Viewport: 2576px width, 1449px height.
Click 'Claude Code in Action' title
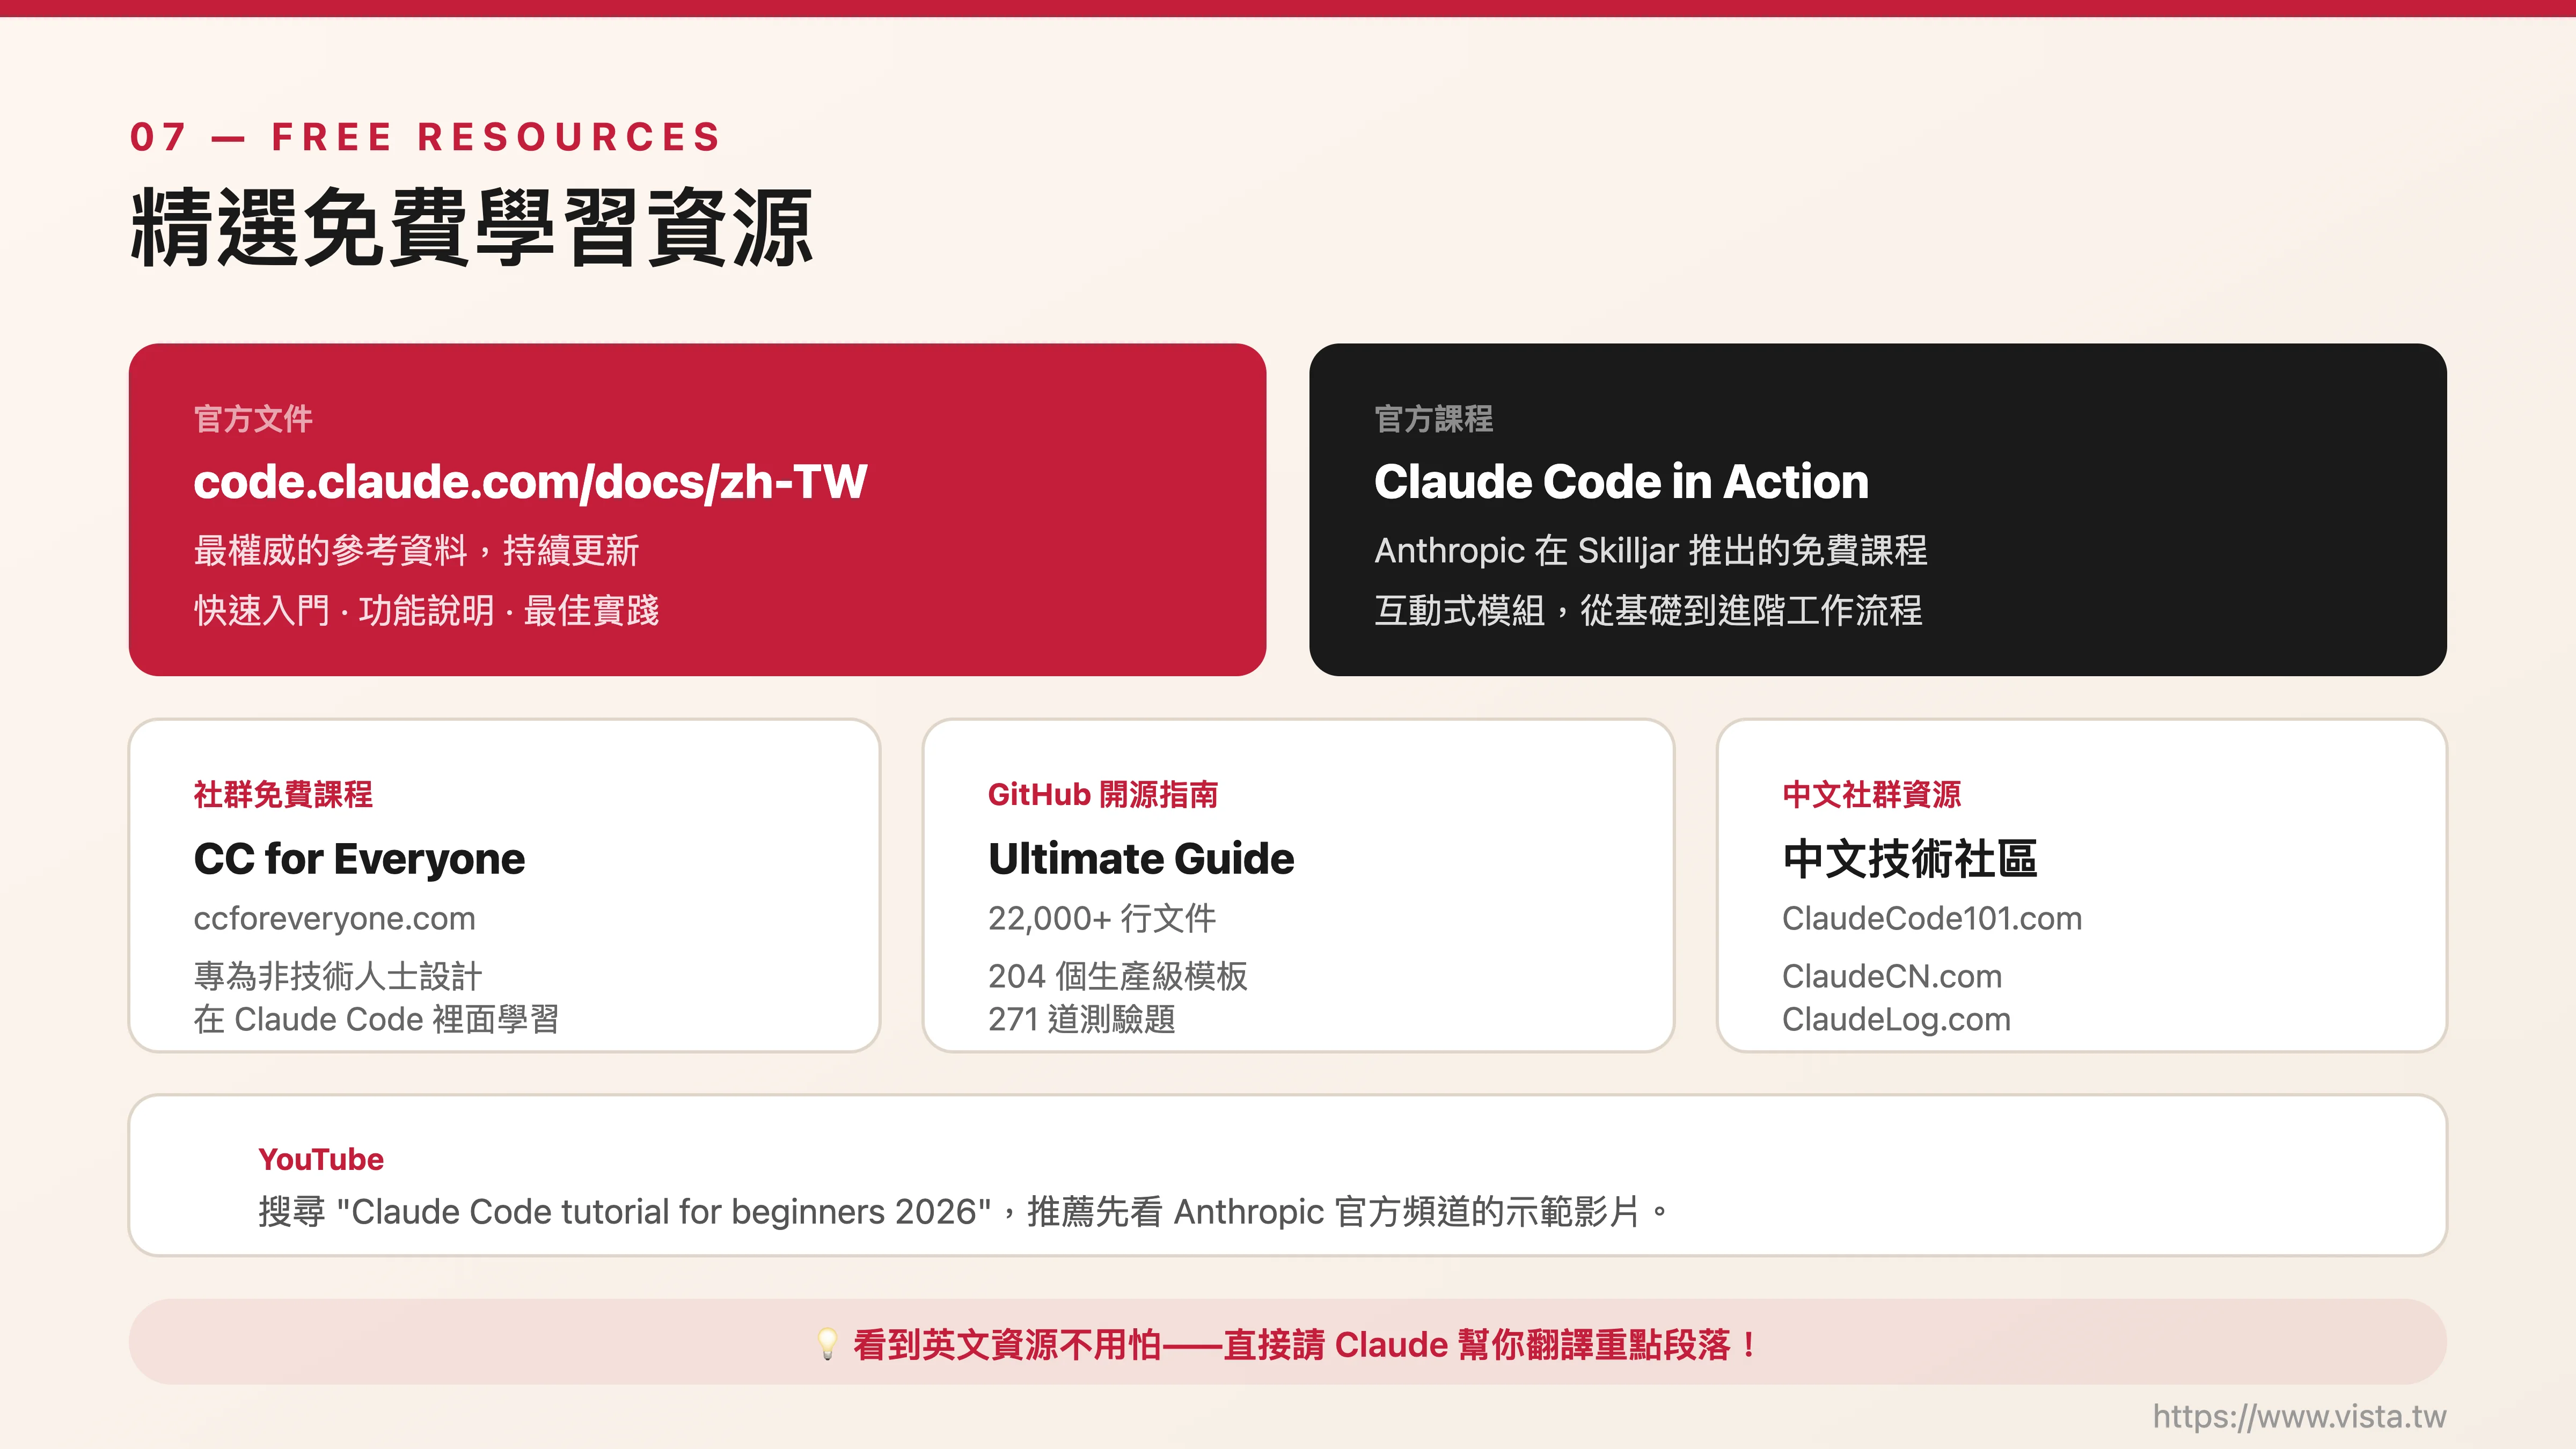point(1621,482)
